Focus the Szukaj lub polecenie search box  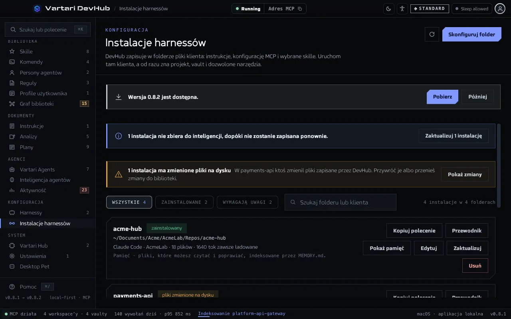click(x=48, y=30)
